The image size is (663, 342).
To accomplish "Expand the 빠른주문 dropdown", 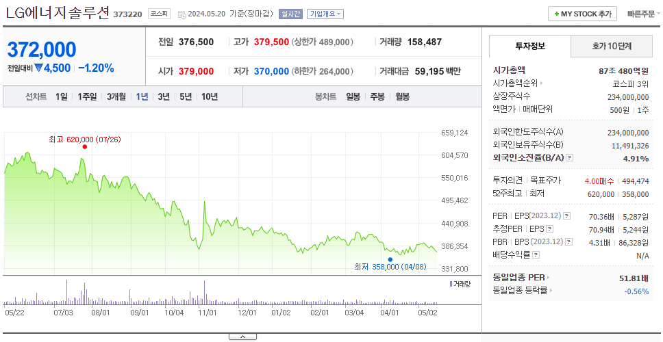I will [644, 14].
